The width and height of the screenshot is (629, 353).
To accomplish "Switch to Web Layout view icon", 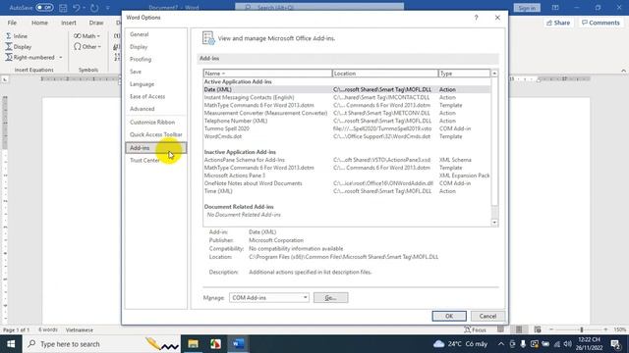I will coord(538,329).
